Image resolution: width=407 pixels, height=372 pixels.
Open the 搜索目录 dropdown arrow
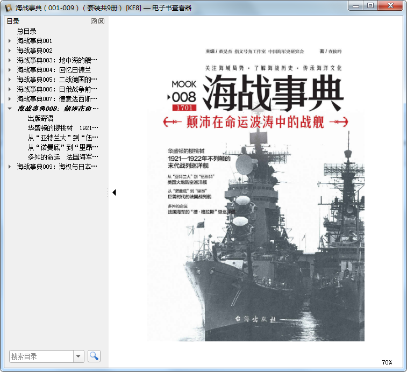pos(78,356)
